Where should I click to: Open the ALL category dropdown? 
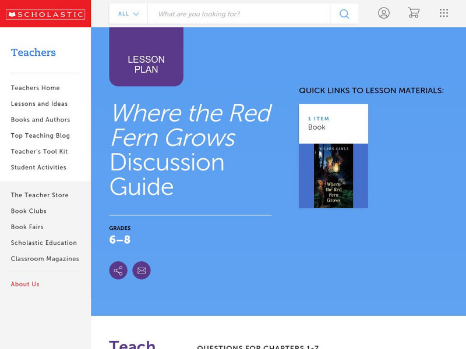click(123, 13)
